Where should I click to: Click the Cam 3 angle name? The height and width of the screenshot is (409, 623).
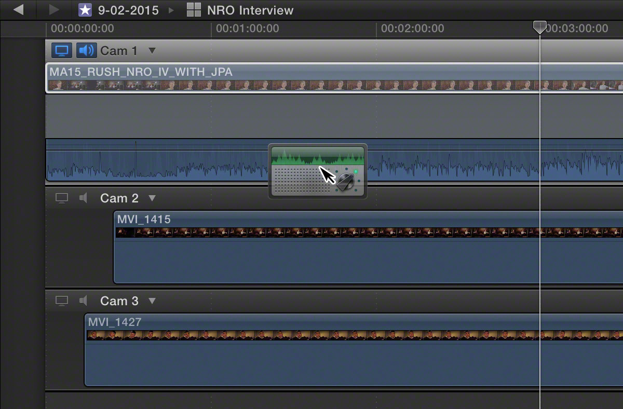(x=119, y=301)
